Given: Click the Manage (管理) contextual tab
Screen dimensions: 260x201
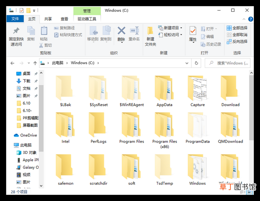Looking at the screenshot, I should (x=87, y=11).
